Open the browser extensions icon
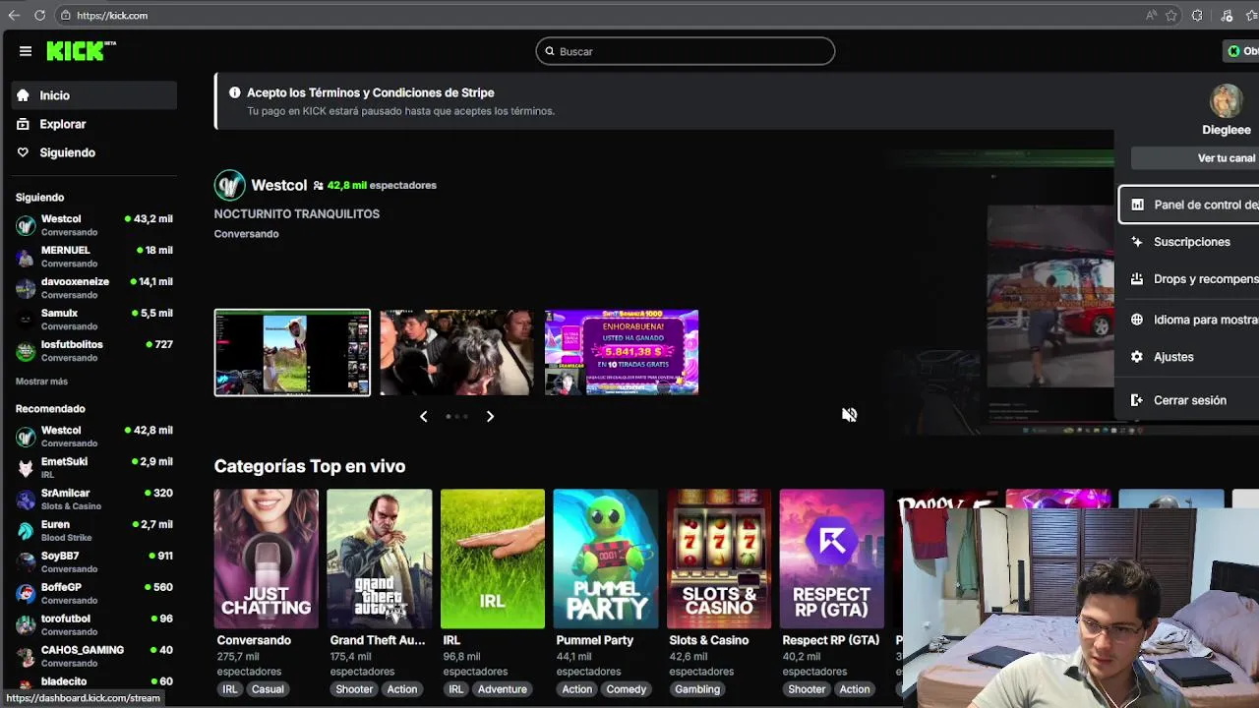Viewport: 1259px width, 708px height. coord(1197,16)
